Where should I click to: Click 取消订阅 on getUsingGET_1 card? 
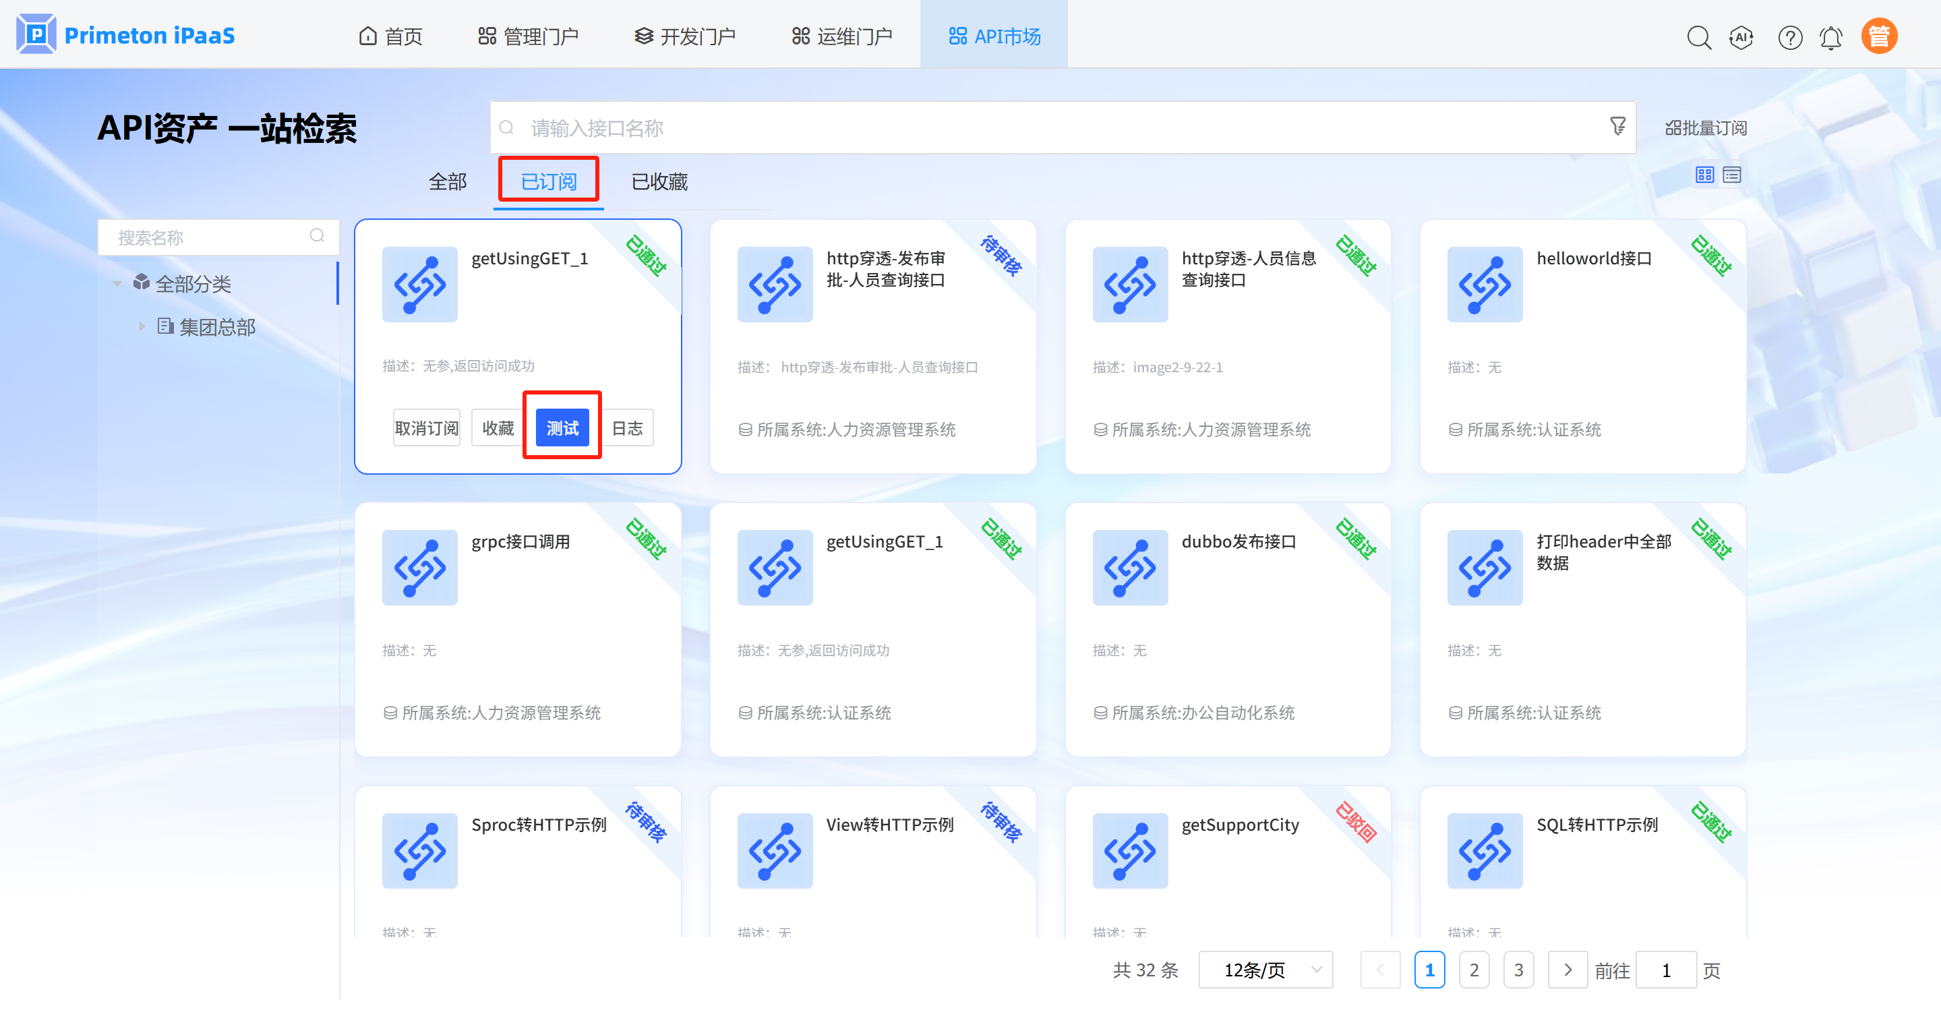(x=427, y=428)
